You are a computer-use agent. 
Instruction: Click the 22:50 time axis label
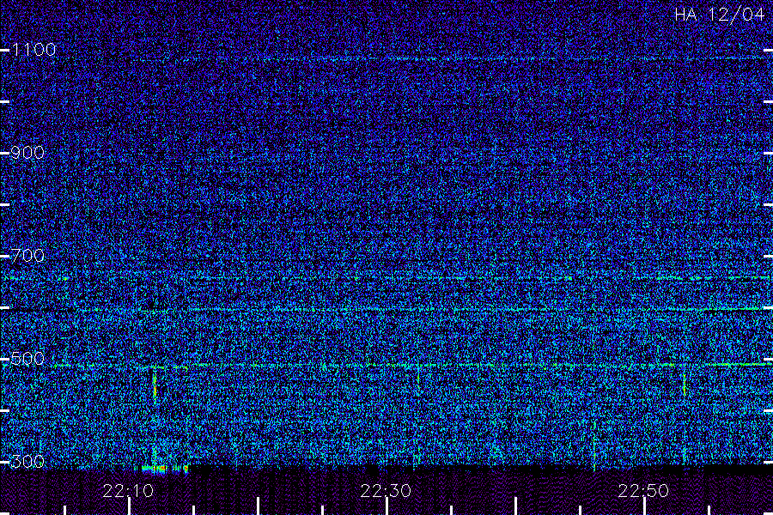(643, 491)
